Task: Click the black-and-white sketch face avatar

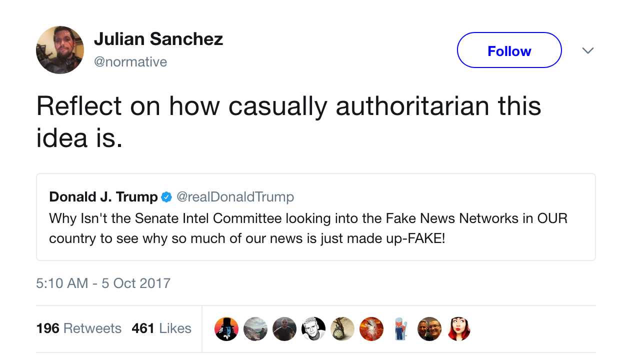Action: [313, 329]
